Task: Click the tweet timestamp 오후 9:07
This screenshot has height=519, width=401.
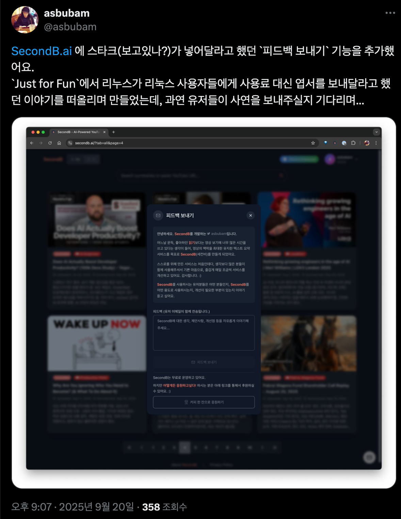Action: coord(31,507)
